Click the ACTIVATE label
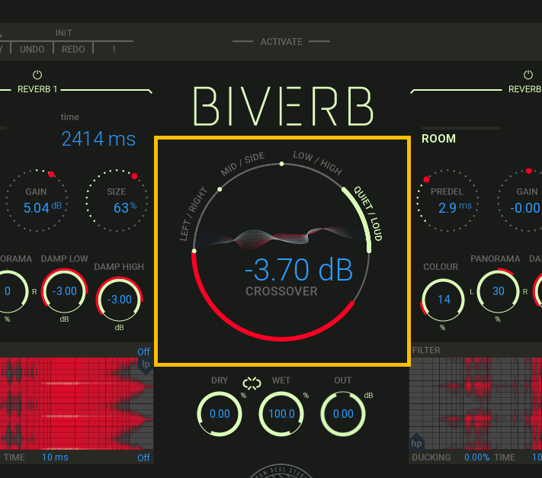Image resolution: width=542 pixels, height=478 pixels. 281,42
